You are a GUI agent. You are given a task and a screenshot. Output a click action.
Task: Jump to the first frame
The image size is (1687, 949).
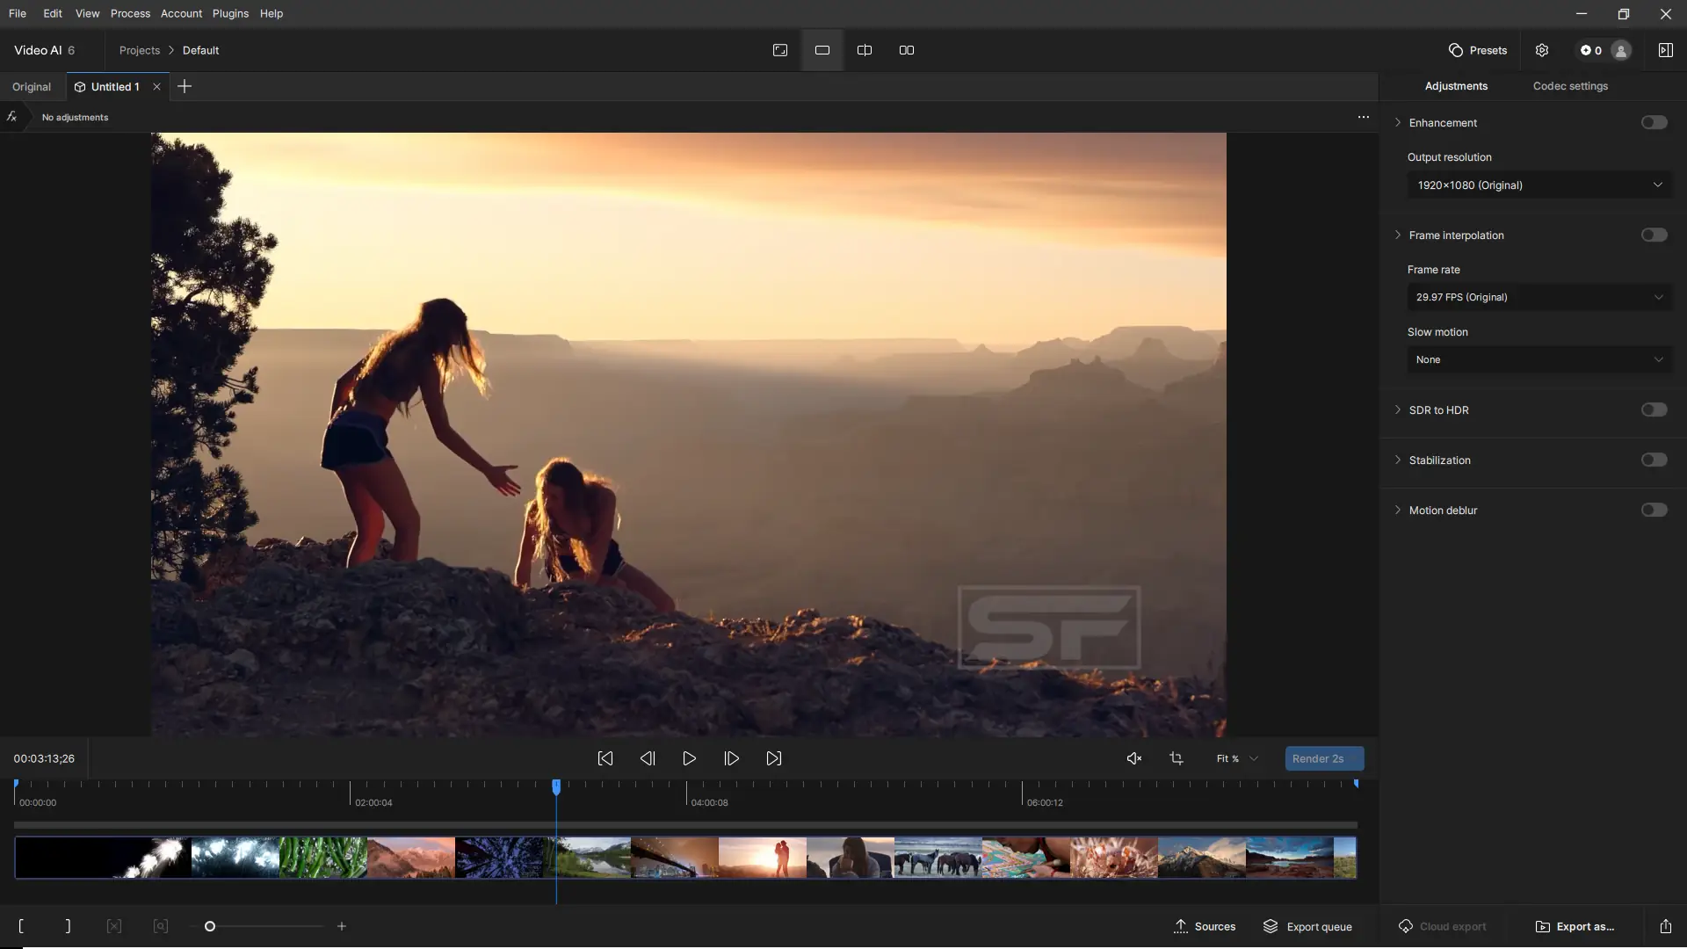[605, 758]
